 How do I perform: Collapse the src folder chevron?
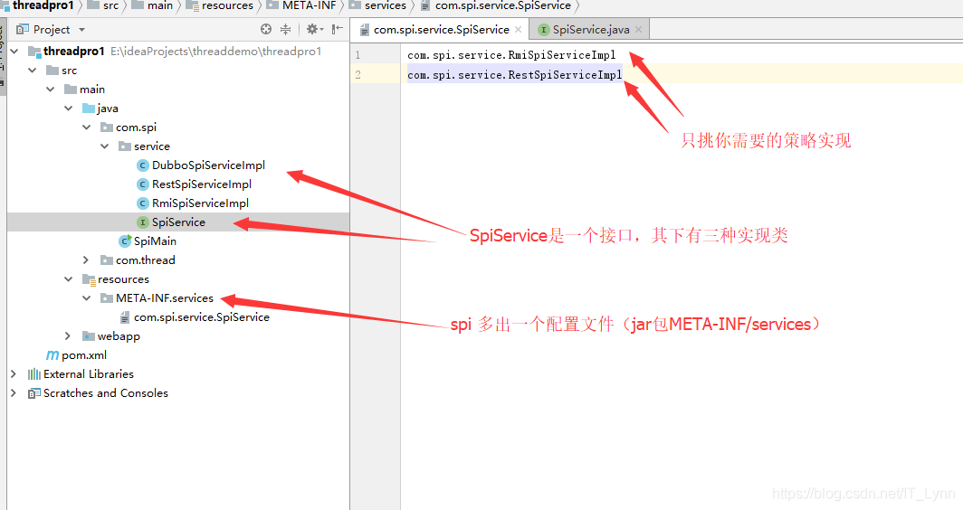tap(33, 71)
